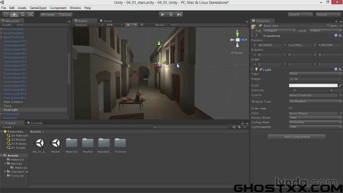Click the Pause playback button
Image resolution: width=343 pixels, height=193 pixels.
click(x=171, y=15)
